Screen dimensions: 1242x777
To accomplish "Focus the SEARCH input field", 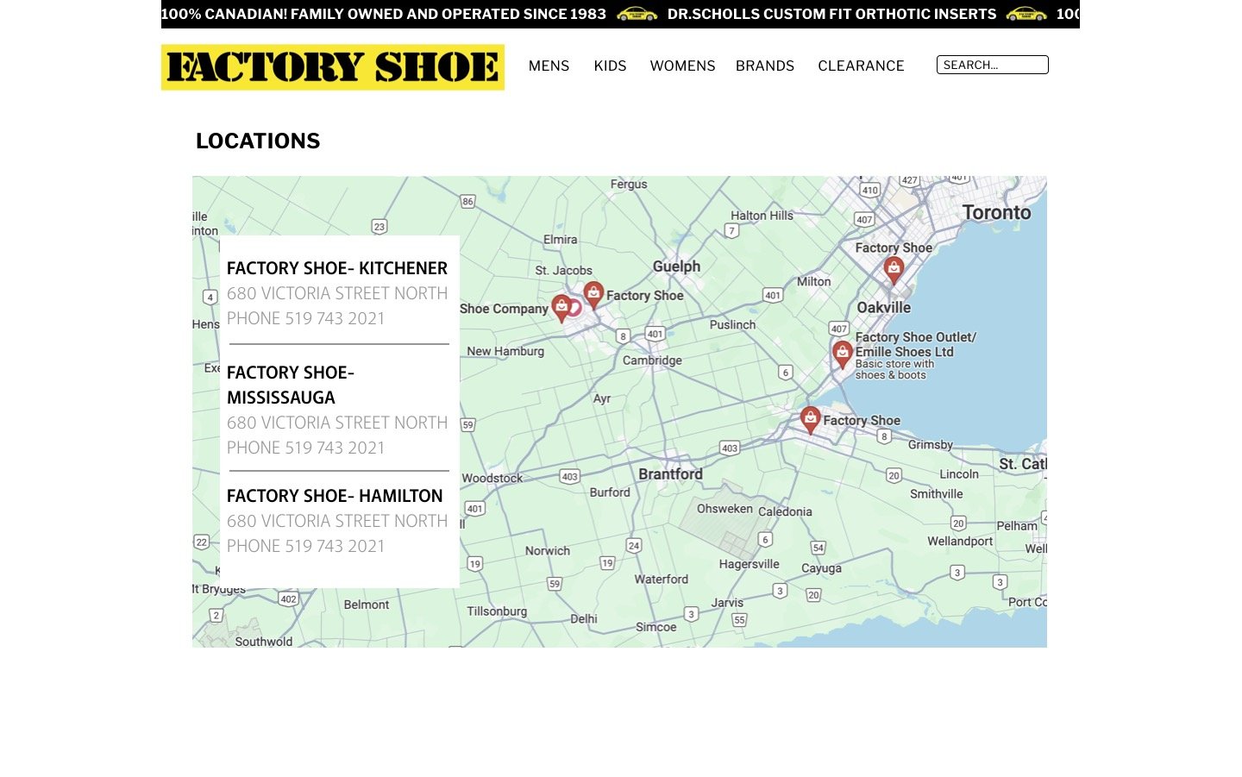I will click(992, 65).
